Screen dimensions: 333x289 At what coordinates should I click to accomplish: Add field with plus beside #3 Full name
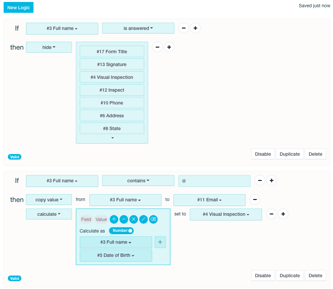click(x=160, y=242)
